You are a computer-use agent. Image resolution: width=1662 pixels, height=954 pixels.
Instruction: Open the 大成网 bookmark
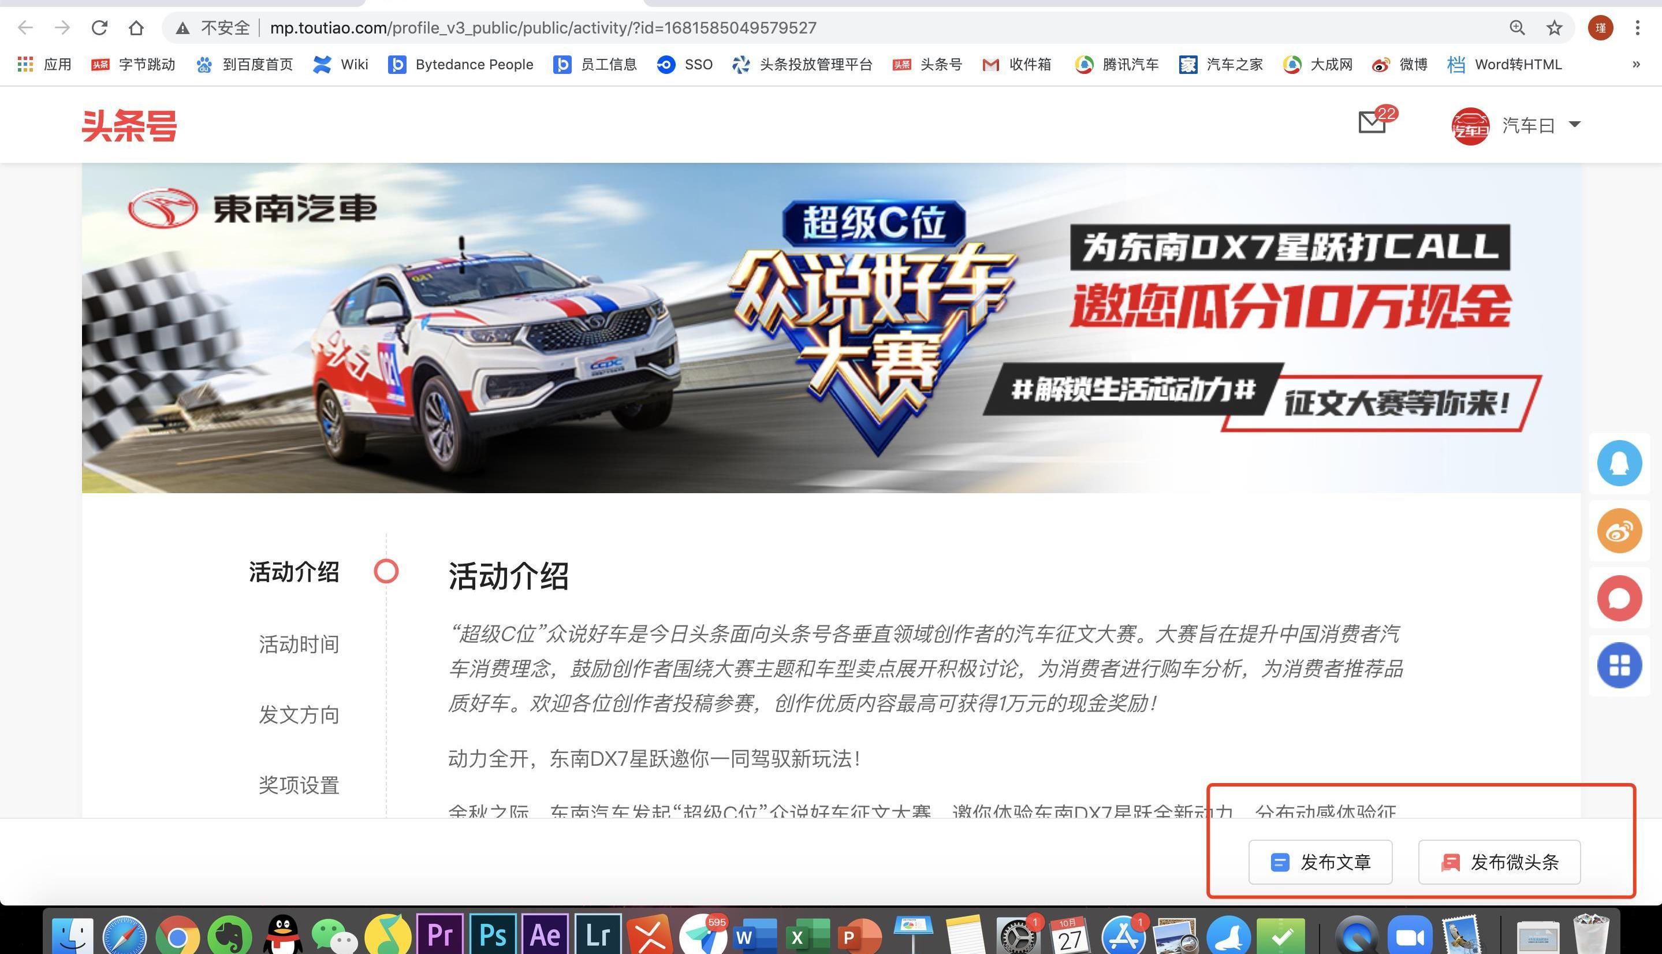1318,64
